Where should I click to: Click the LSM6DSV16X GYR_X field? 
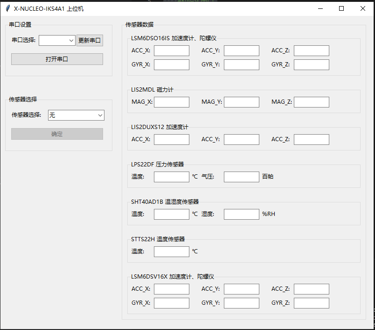tap(171, 303)
